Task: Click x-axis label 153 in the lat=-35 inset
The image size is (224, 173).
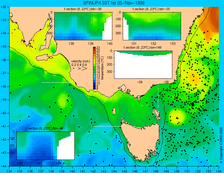Action: click(173, 44)
